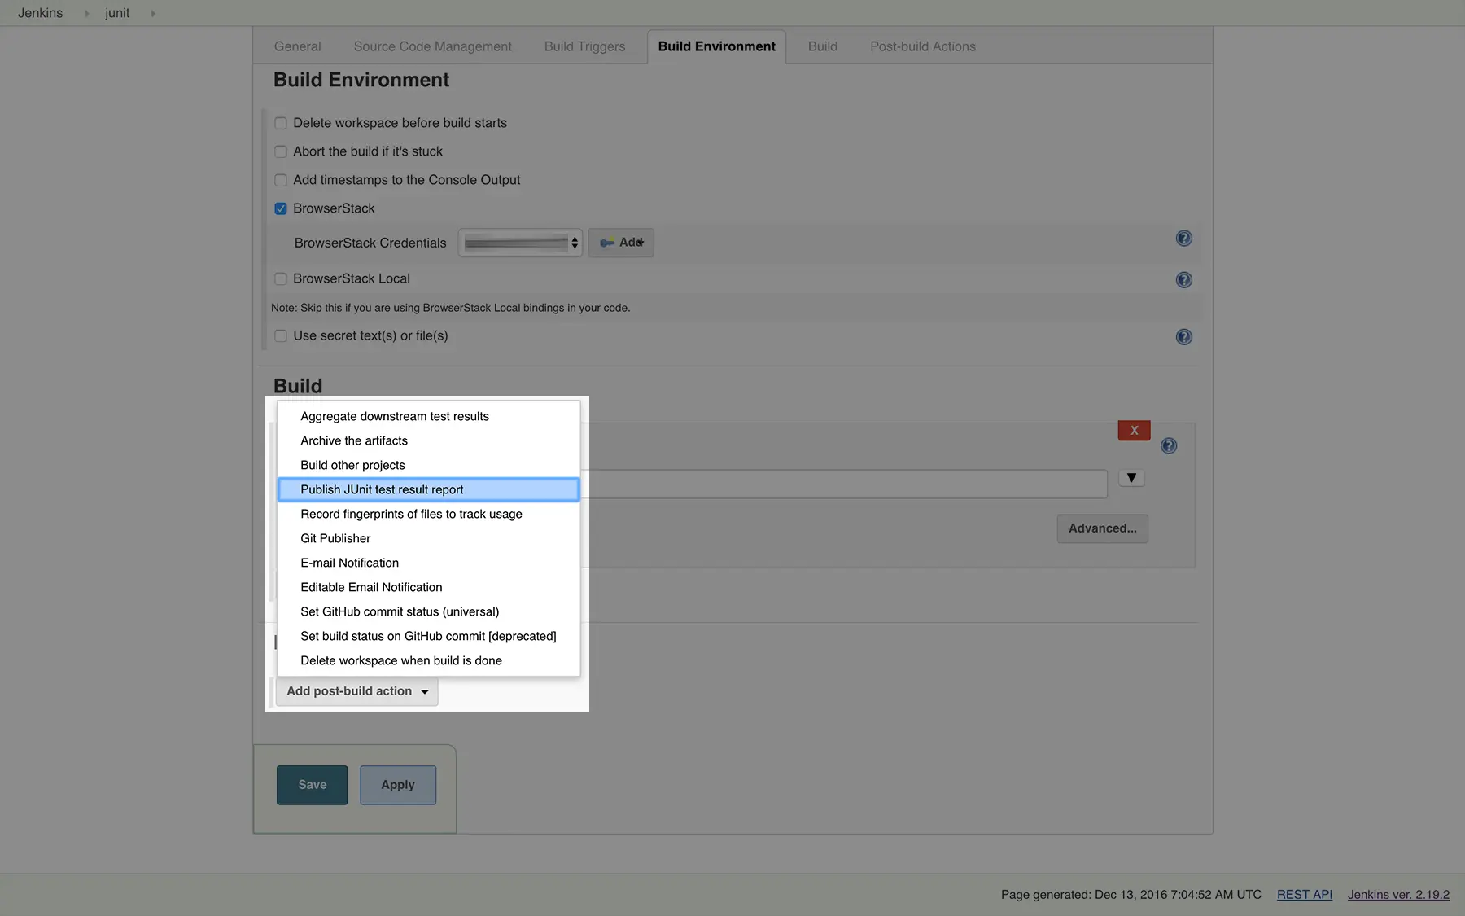Toggle the Add post-build action dropdown
This screenshot has width=1465, height=916.
click(356, 691)
